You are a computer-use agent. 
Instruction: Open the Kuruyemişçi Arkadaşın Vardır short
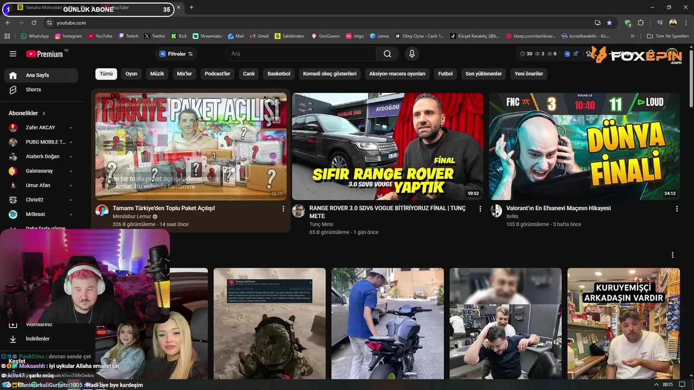(624, 323)
